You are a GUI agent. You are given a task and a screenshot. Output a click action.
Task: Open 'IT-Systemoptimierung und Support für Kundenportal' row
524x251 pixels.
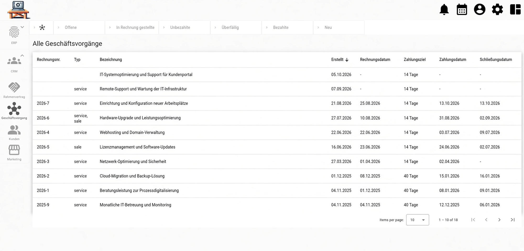coord(277,75)
